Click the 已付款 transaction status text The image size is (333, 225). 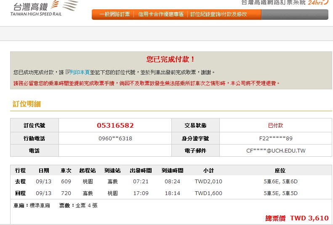(x=275, y=125)
